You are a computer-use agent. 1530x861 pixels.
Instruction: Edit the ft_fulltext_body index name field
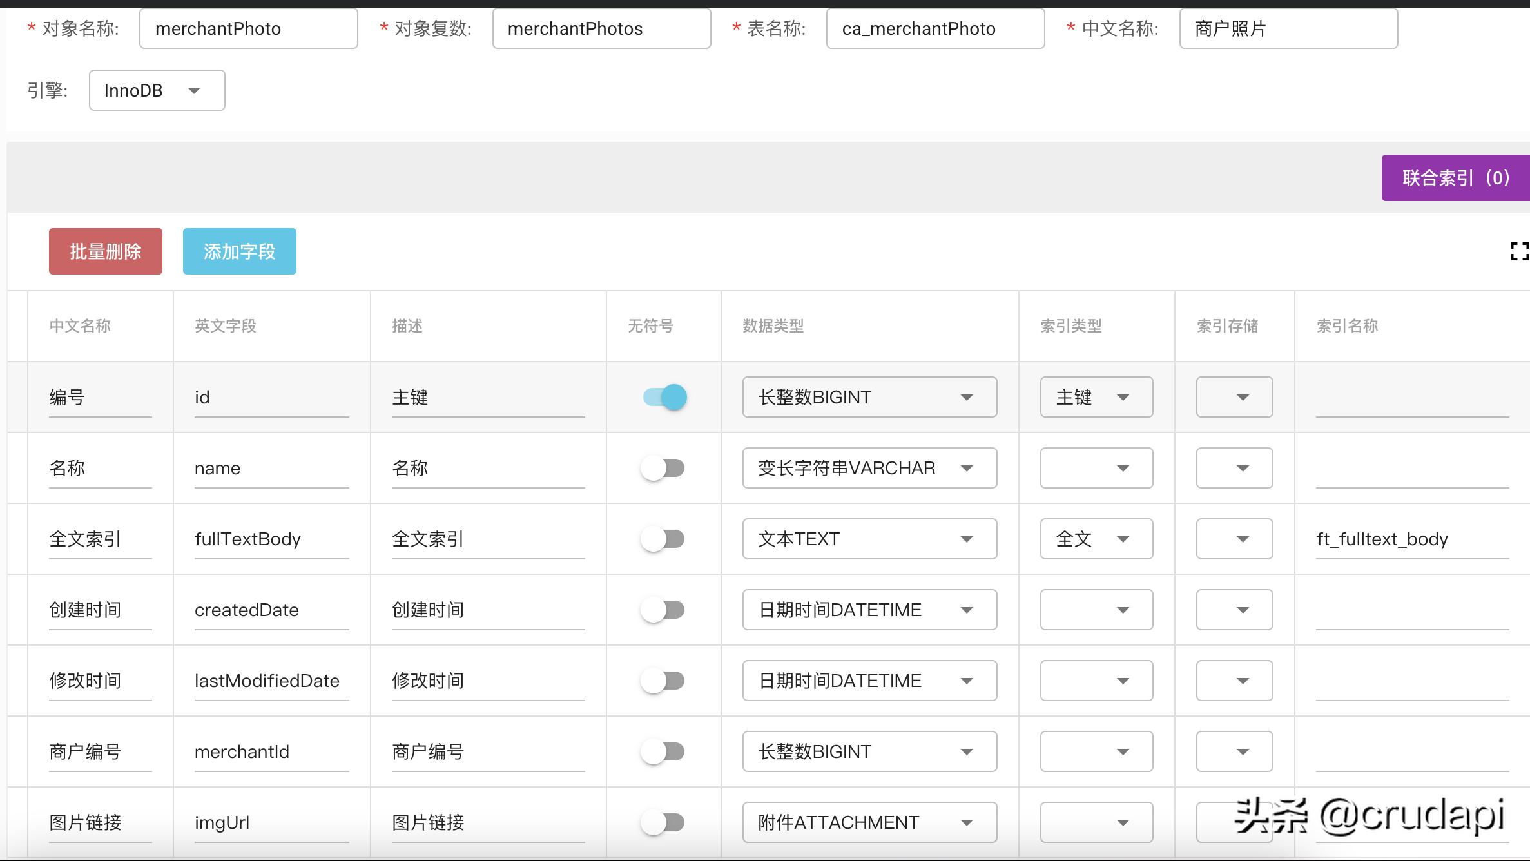1411,539
